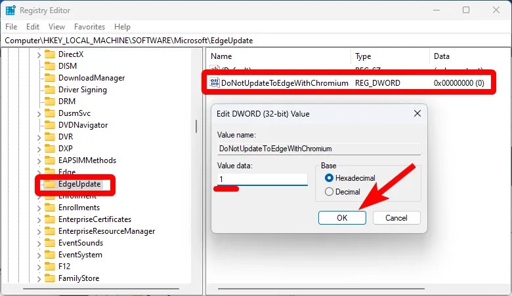Expand the DVR key
Viewport: 512px width, 296px height.
pos(39,137)
